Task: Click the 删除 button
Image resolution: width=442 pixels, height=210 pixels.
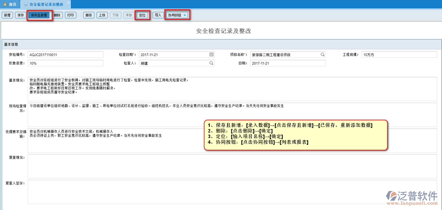Action: (57, 15)
